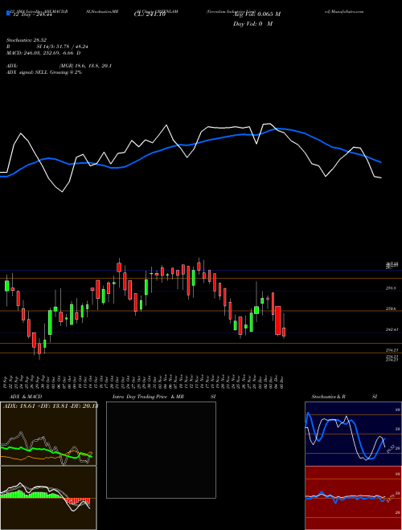Click the 'CL: 241.10' closing price text

coord(150,15)
